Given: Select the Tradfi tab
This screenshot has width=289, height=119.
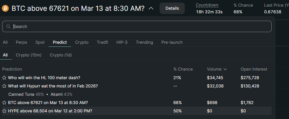Looking at the screenshot, I should 102,42.
